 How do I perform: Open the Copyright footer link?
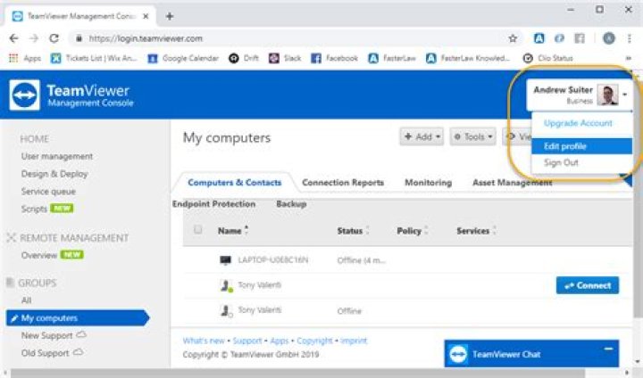coord(314,341)
